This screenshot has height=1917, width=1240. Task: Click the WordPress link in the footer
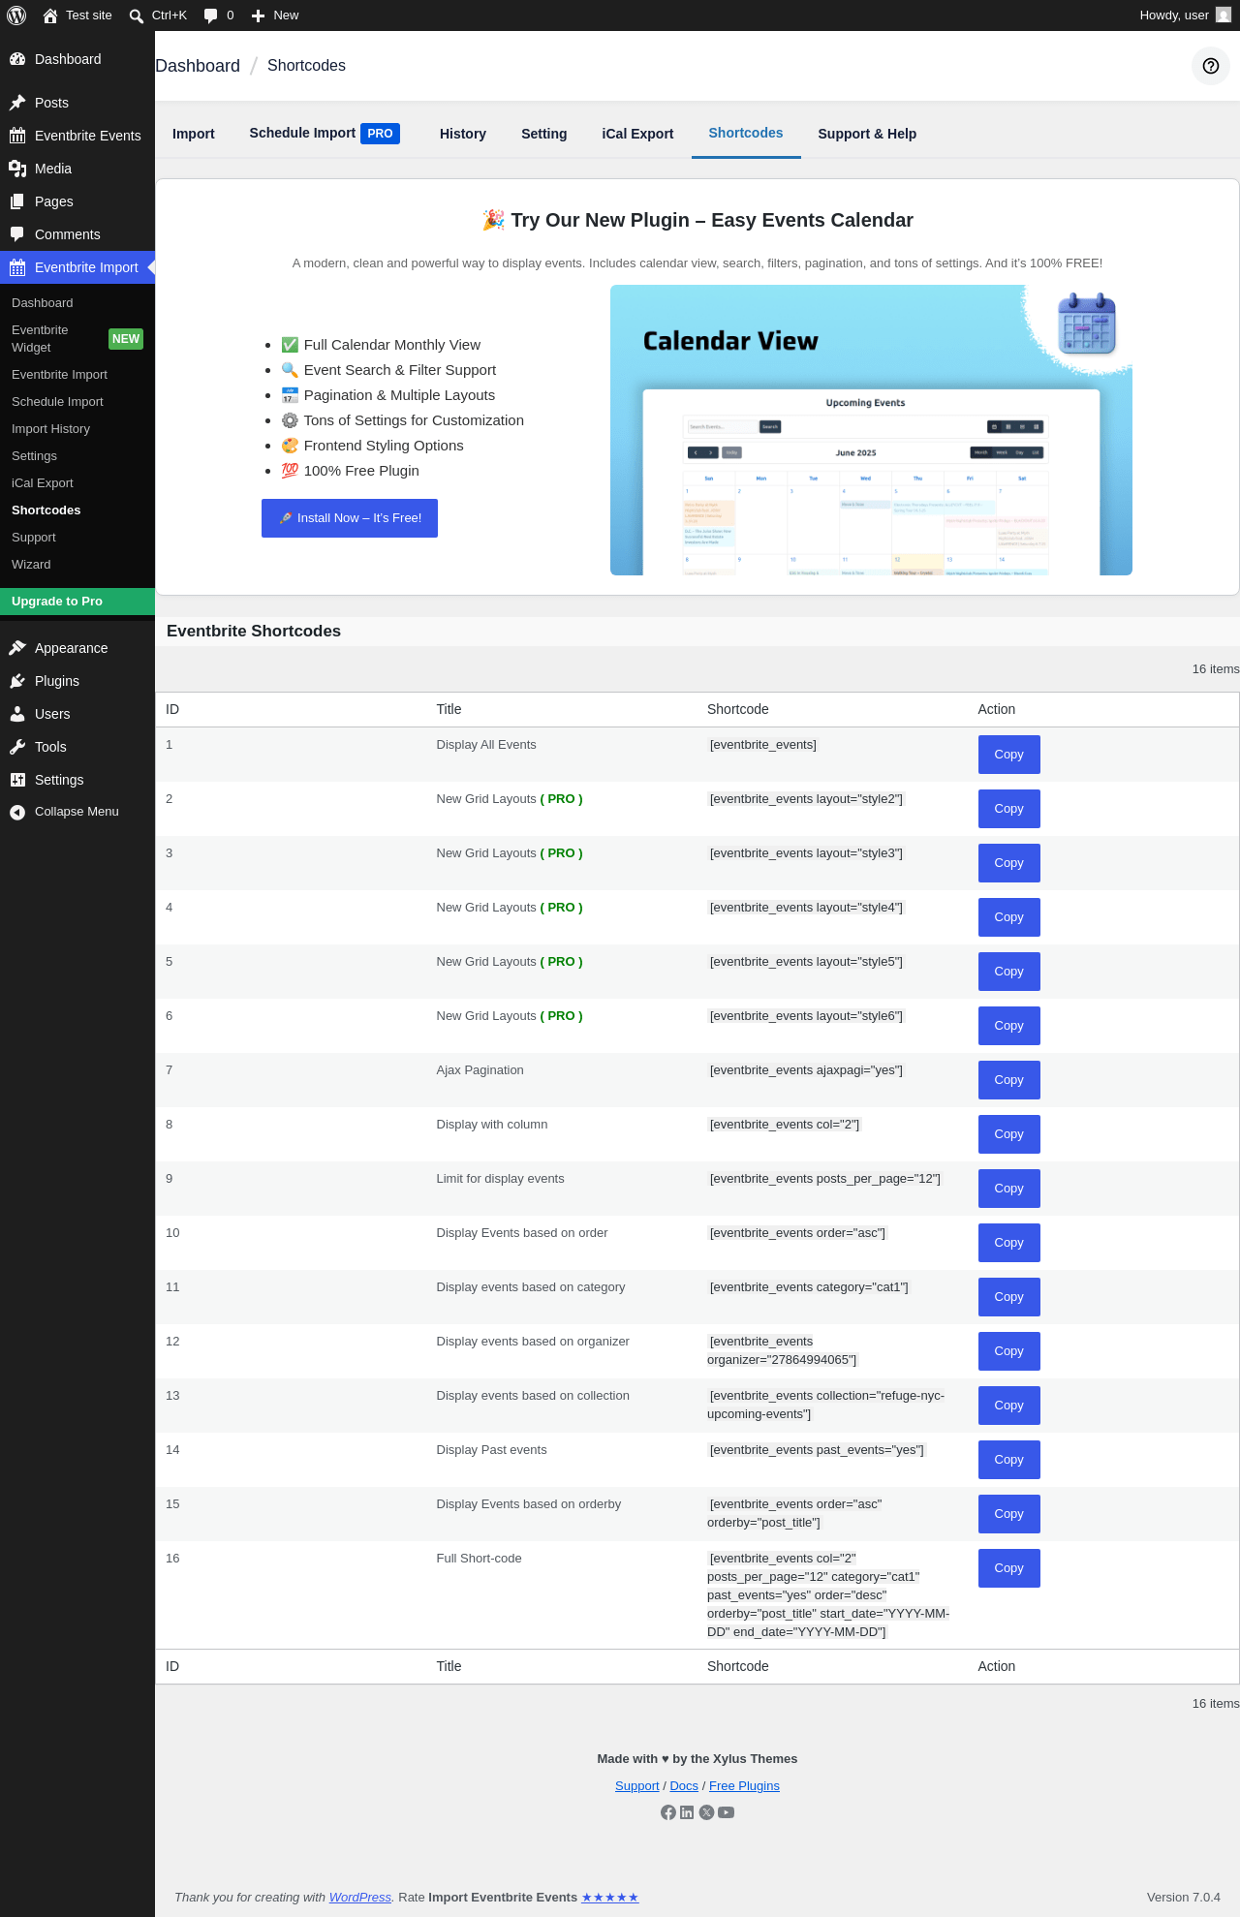pos(360,1898)
